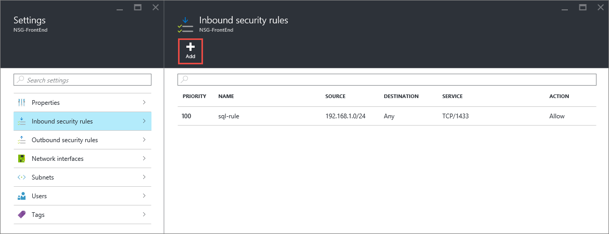Click the Network interfaces green icon
The image size is (609, 234).
[x=22, y=158]
